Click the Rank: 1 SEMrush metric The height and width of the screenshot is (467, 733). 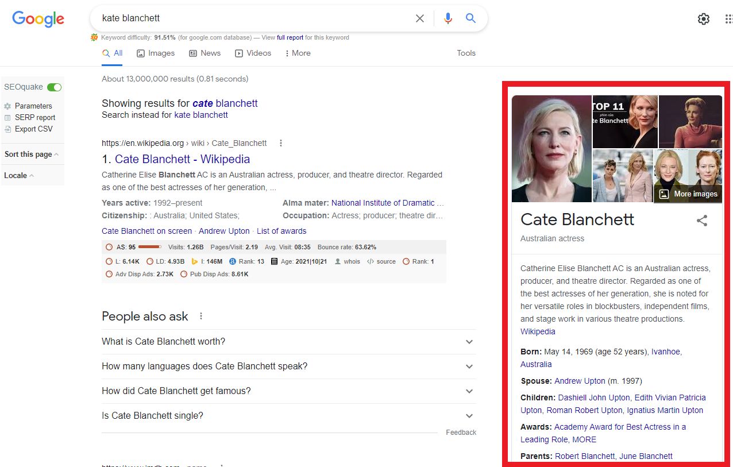pos(418,261)
